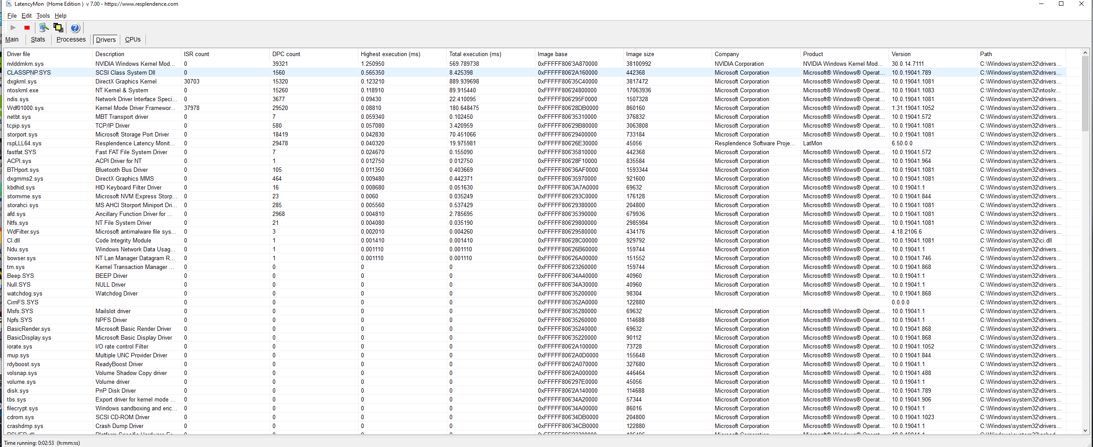Sort by the Driver file column header

[48, 54]
